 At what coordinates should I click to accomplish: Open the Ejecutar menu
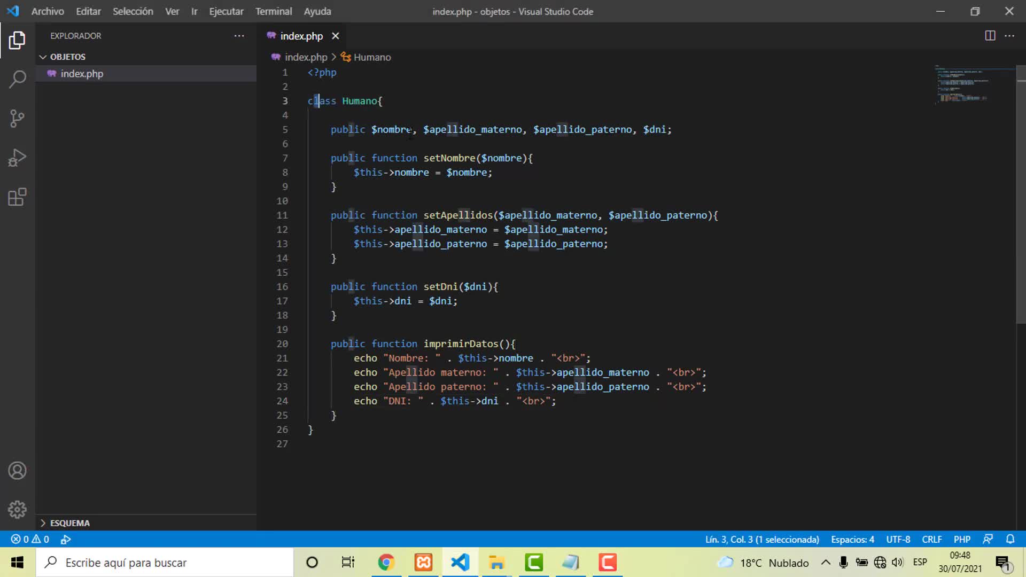[x=226, y=11]
